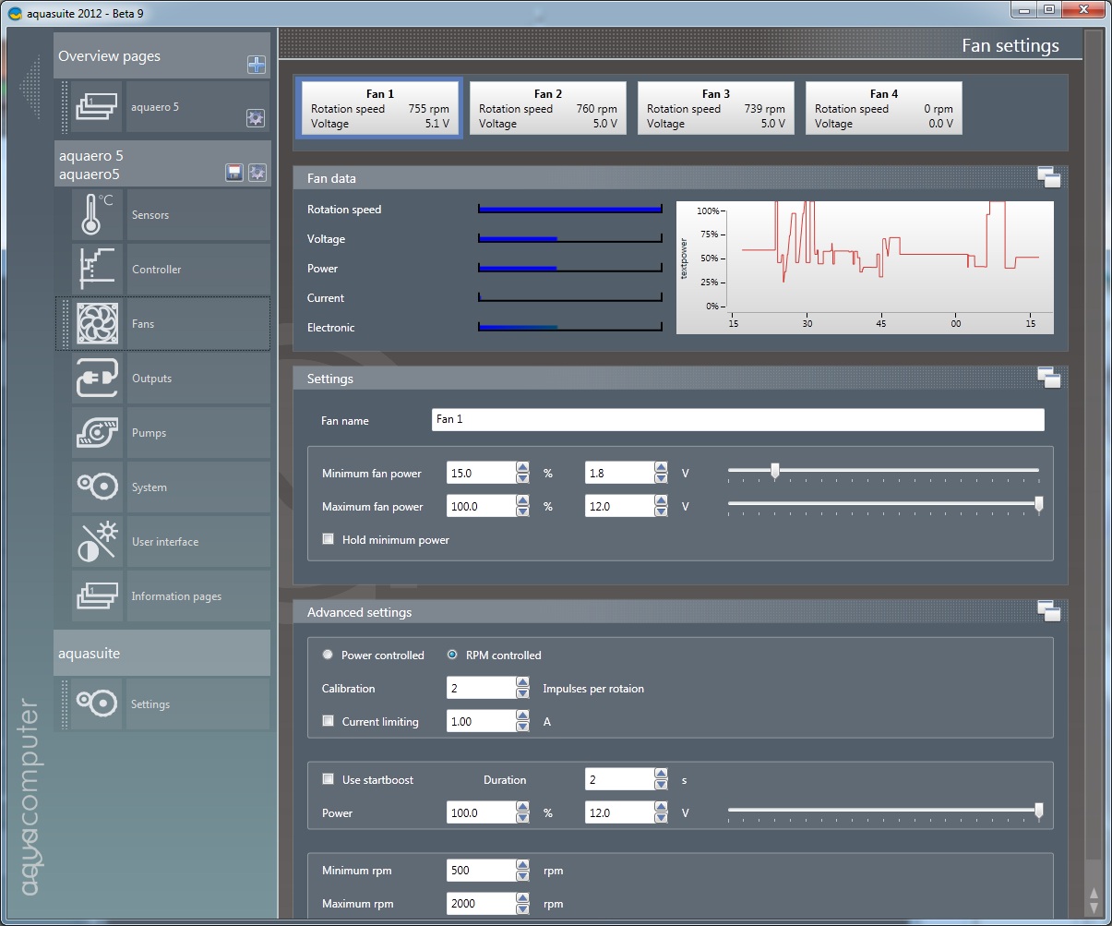Open the Outputs plug icon
The image size is (1112, 926).
97,379
